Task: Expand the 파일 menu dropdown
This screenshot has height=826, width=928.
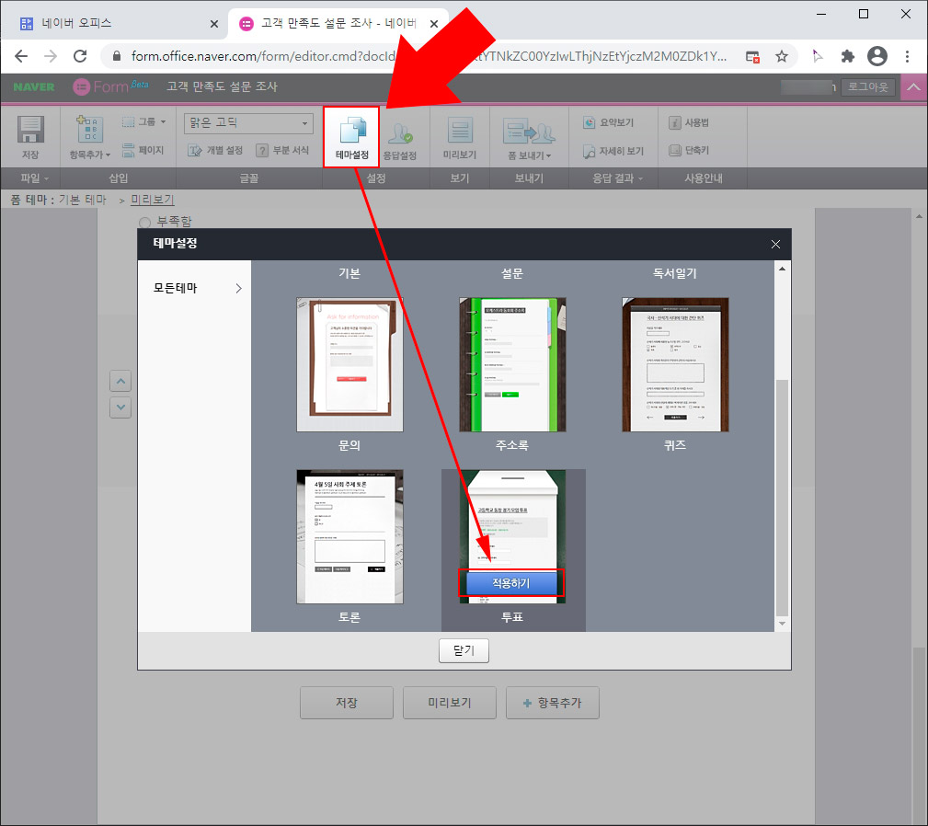Action: [34, 178]
